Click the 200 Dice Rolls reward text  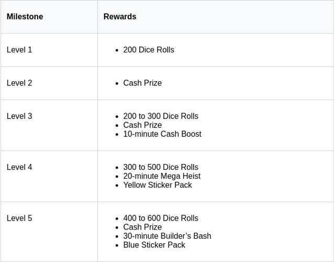point(149,50)
